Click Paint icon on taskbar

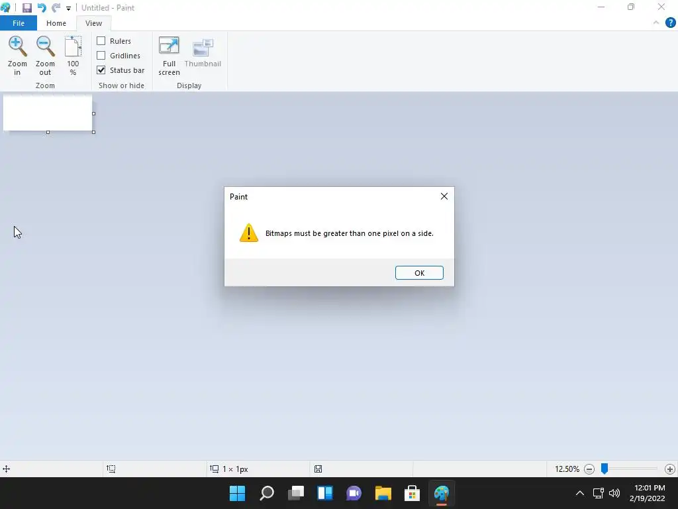(442, 493)
